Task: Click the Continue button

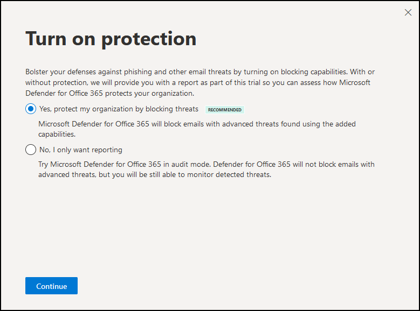Action: pyautogui.click(x=51, y=286)
